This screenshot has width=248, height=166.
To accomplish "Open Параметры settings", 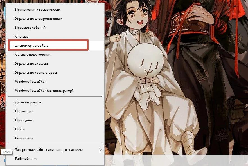I will (x=55, y=111).
